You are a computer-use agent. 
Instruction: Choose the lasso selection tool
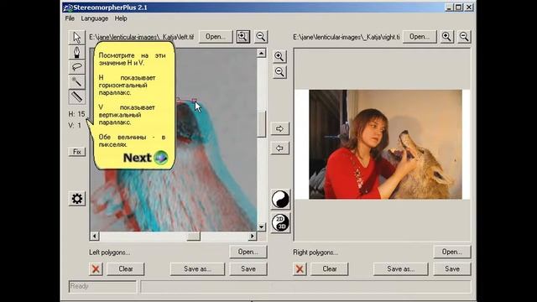[x=76, y=67]
